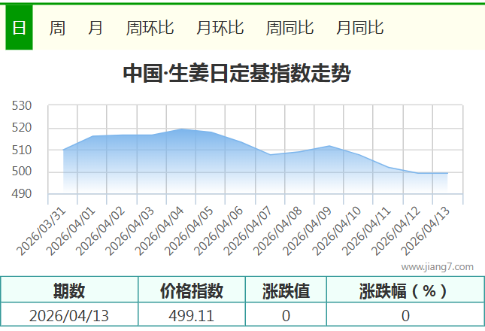Switch to the 周环比 tab
The image size is (485, 331).
coord(150,28)
